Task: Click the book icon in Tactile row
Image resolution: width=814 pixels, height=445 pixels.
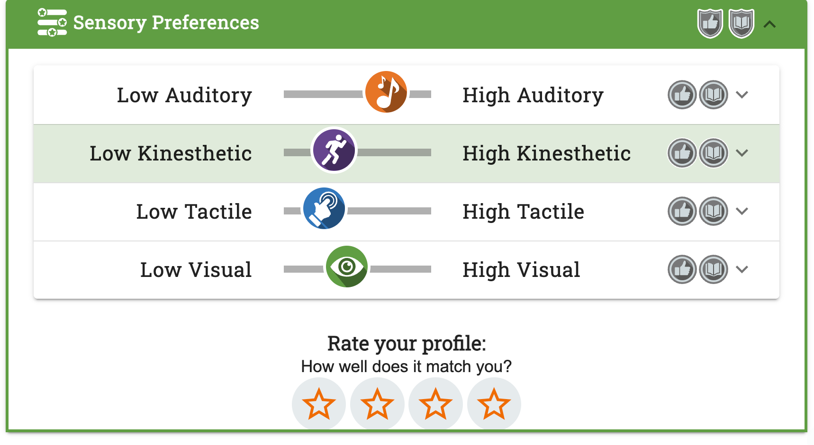Action: coord(714,211)
